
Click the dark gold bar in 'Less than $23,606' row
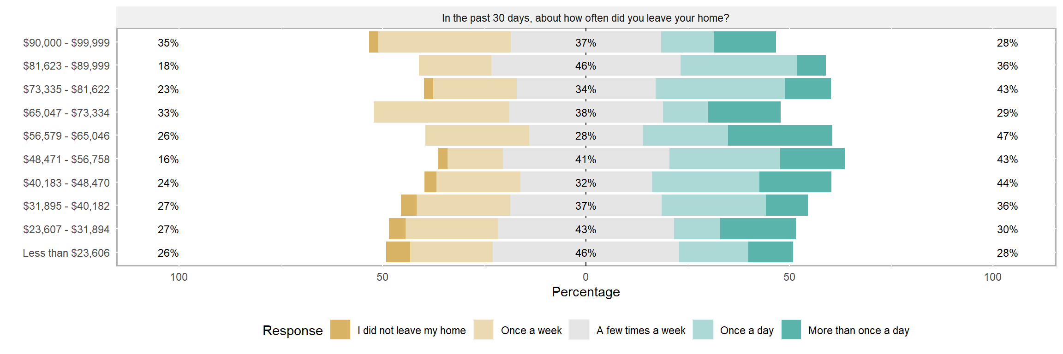(398, 252)
